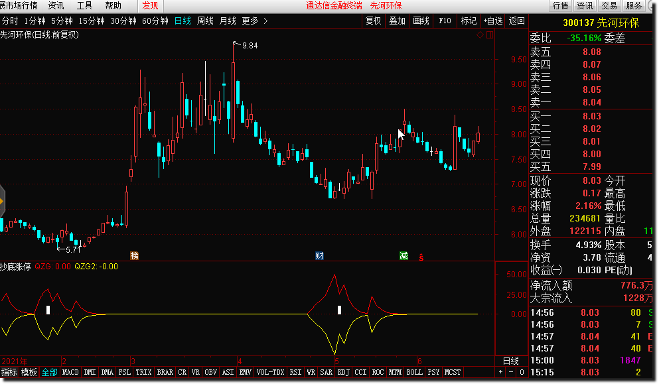Select the 15分钟 period

(x=92, y=21)
